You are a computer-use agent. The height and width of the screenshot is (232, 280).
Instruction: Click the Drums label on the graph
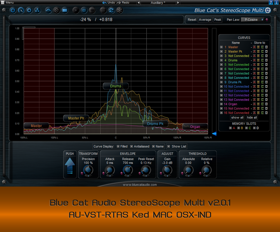(x=116, y=86)
